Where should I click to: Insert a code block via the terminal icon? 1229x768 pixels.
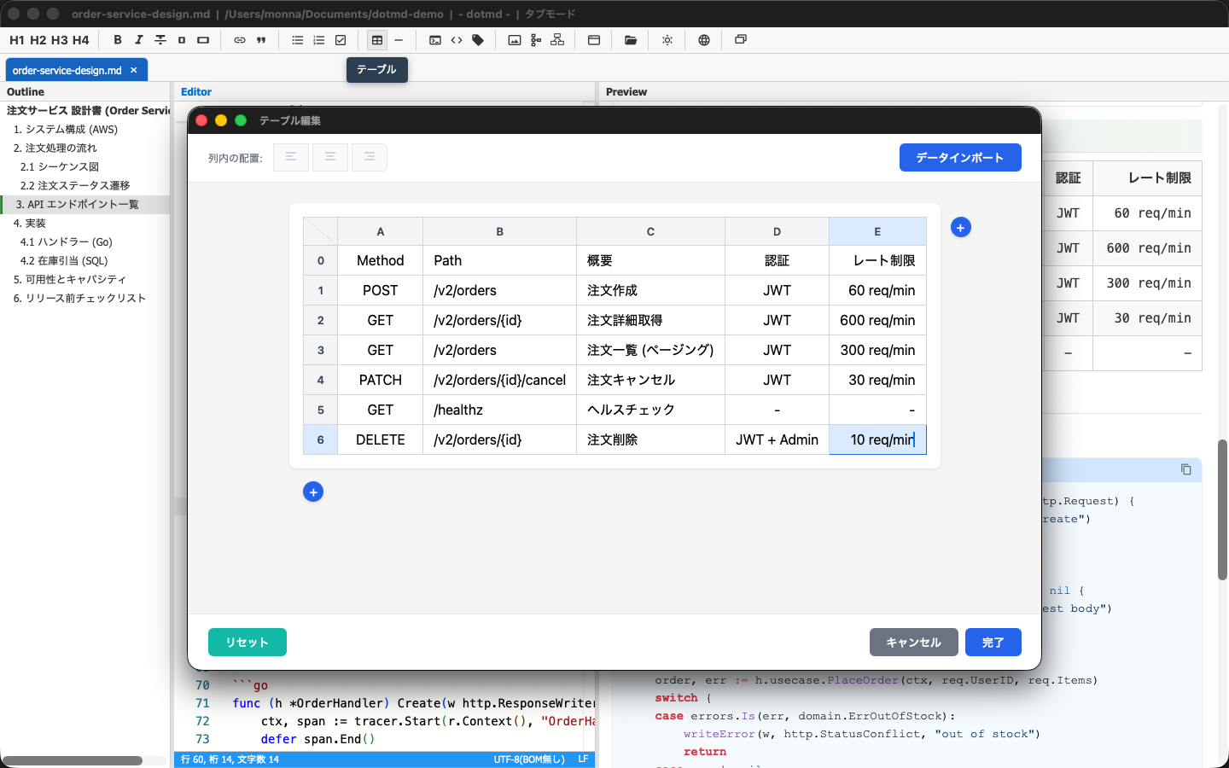[x=435, y=40]
